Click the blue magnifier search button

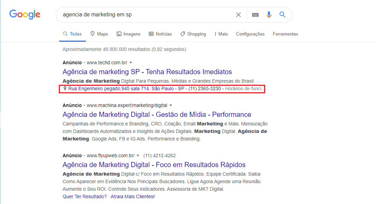click(282, 15)
